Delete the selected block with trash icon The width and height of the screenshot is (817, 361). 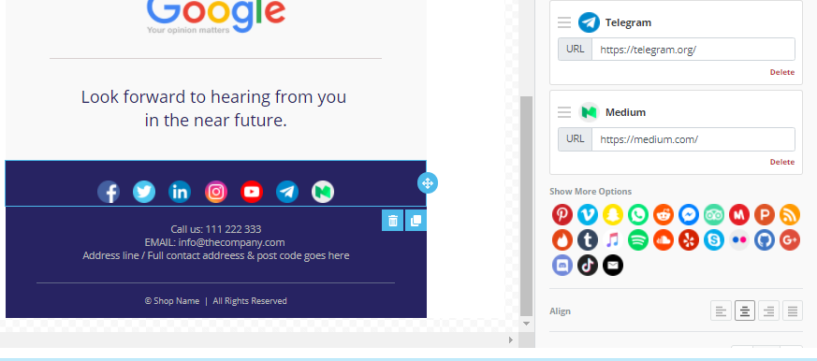[x=393, y=221]
